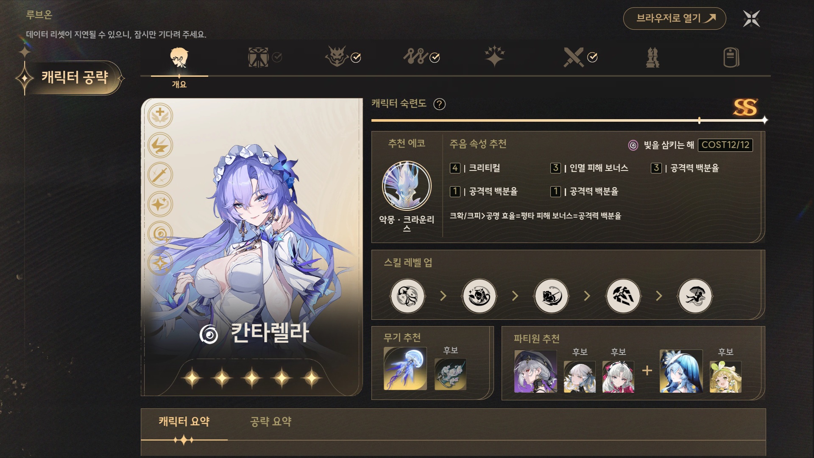Switch to the 공략 요약 tab

[270, 422]
